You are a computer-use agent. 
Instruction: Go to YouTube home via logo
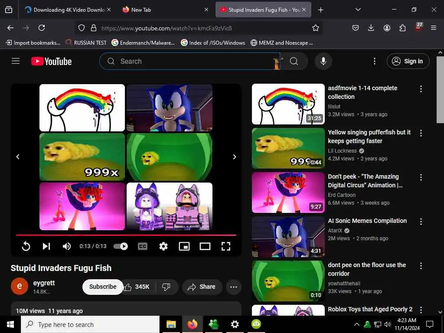51,61
